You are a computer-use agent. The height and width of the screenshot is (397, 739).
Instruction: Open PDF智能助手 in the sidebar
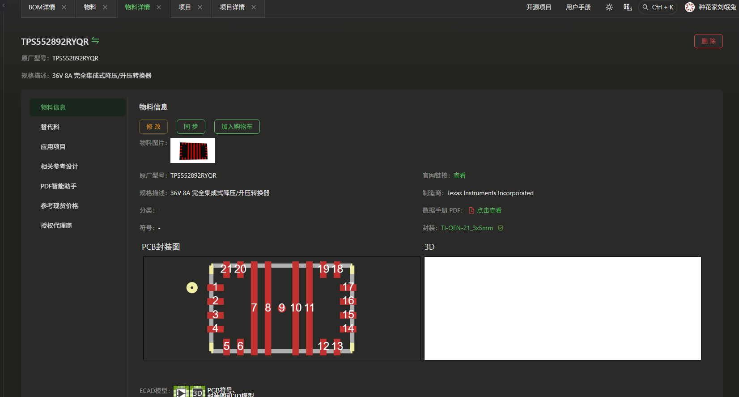[x=59, y=186]
